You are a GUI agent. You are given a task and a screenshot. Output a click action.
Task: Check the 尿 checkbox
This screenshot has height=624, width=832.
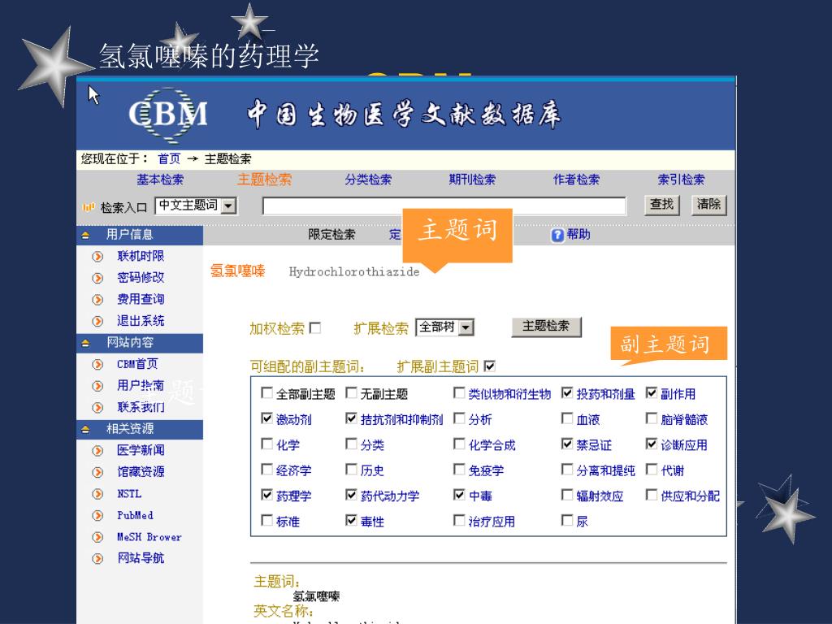pos(567,520)
